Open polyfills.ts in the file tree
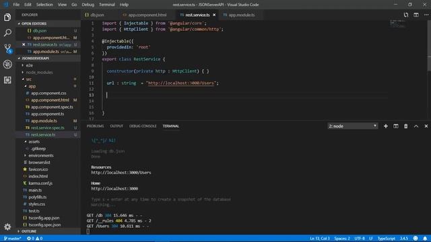Screen dimensions: 431x242 (38, 197)
